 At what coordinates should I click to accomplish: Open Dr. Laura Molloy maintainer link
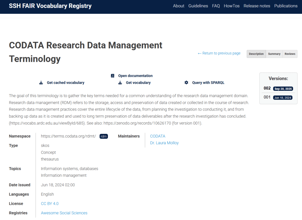(164, 143)
